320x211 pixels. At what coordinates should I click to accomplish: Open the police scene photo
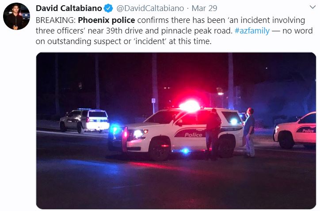click(x=176, y=131)
